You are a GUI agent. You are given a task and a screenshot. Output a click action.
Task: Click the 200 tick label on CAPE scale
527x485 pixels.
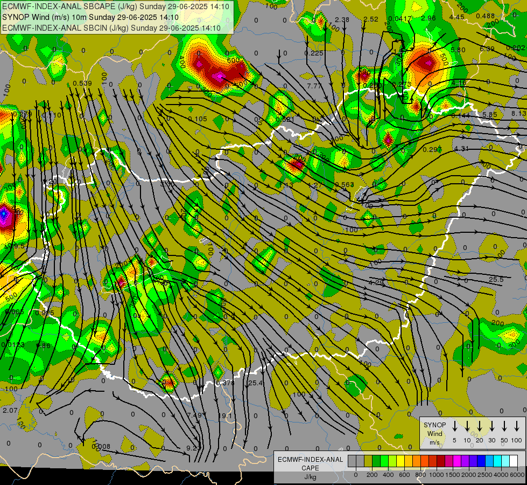coord(372,475)
